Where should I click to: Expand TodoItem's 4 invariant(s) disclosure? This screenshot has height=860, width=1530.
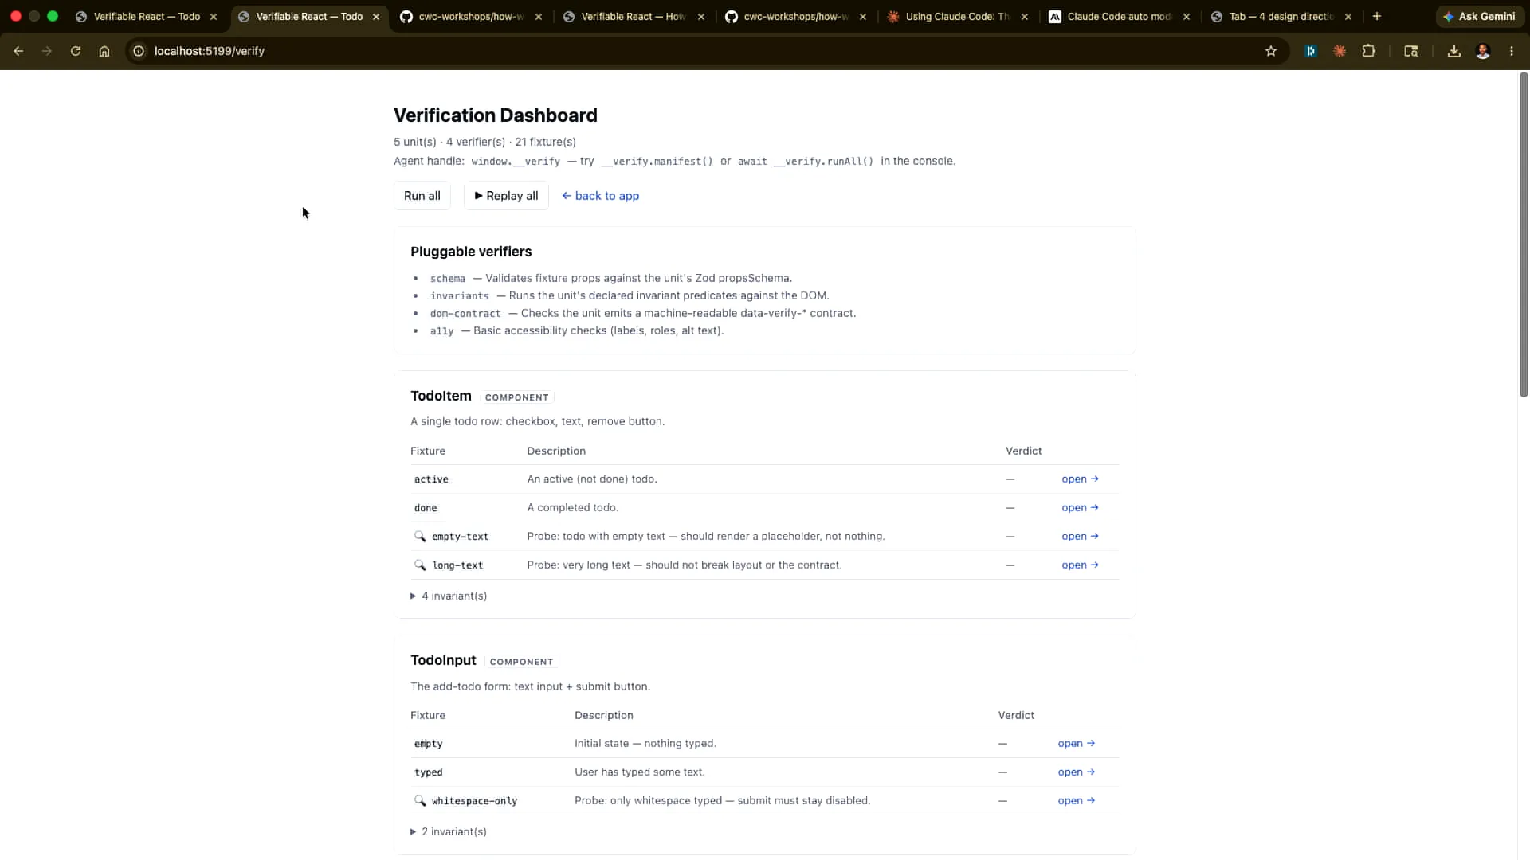(x=449, y=596)
